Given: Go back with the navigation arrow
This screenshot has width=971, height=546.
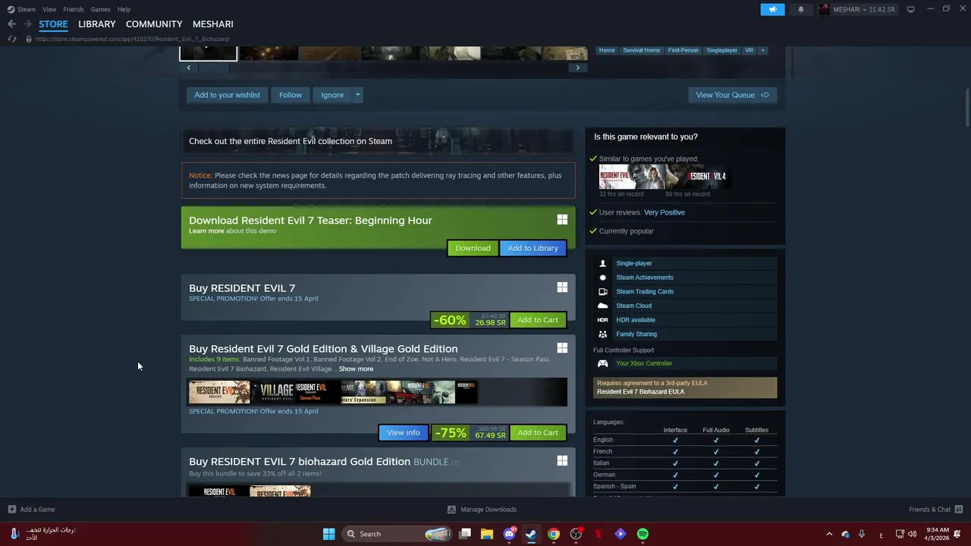Looking at the screenshot, I should point(11,24).
